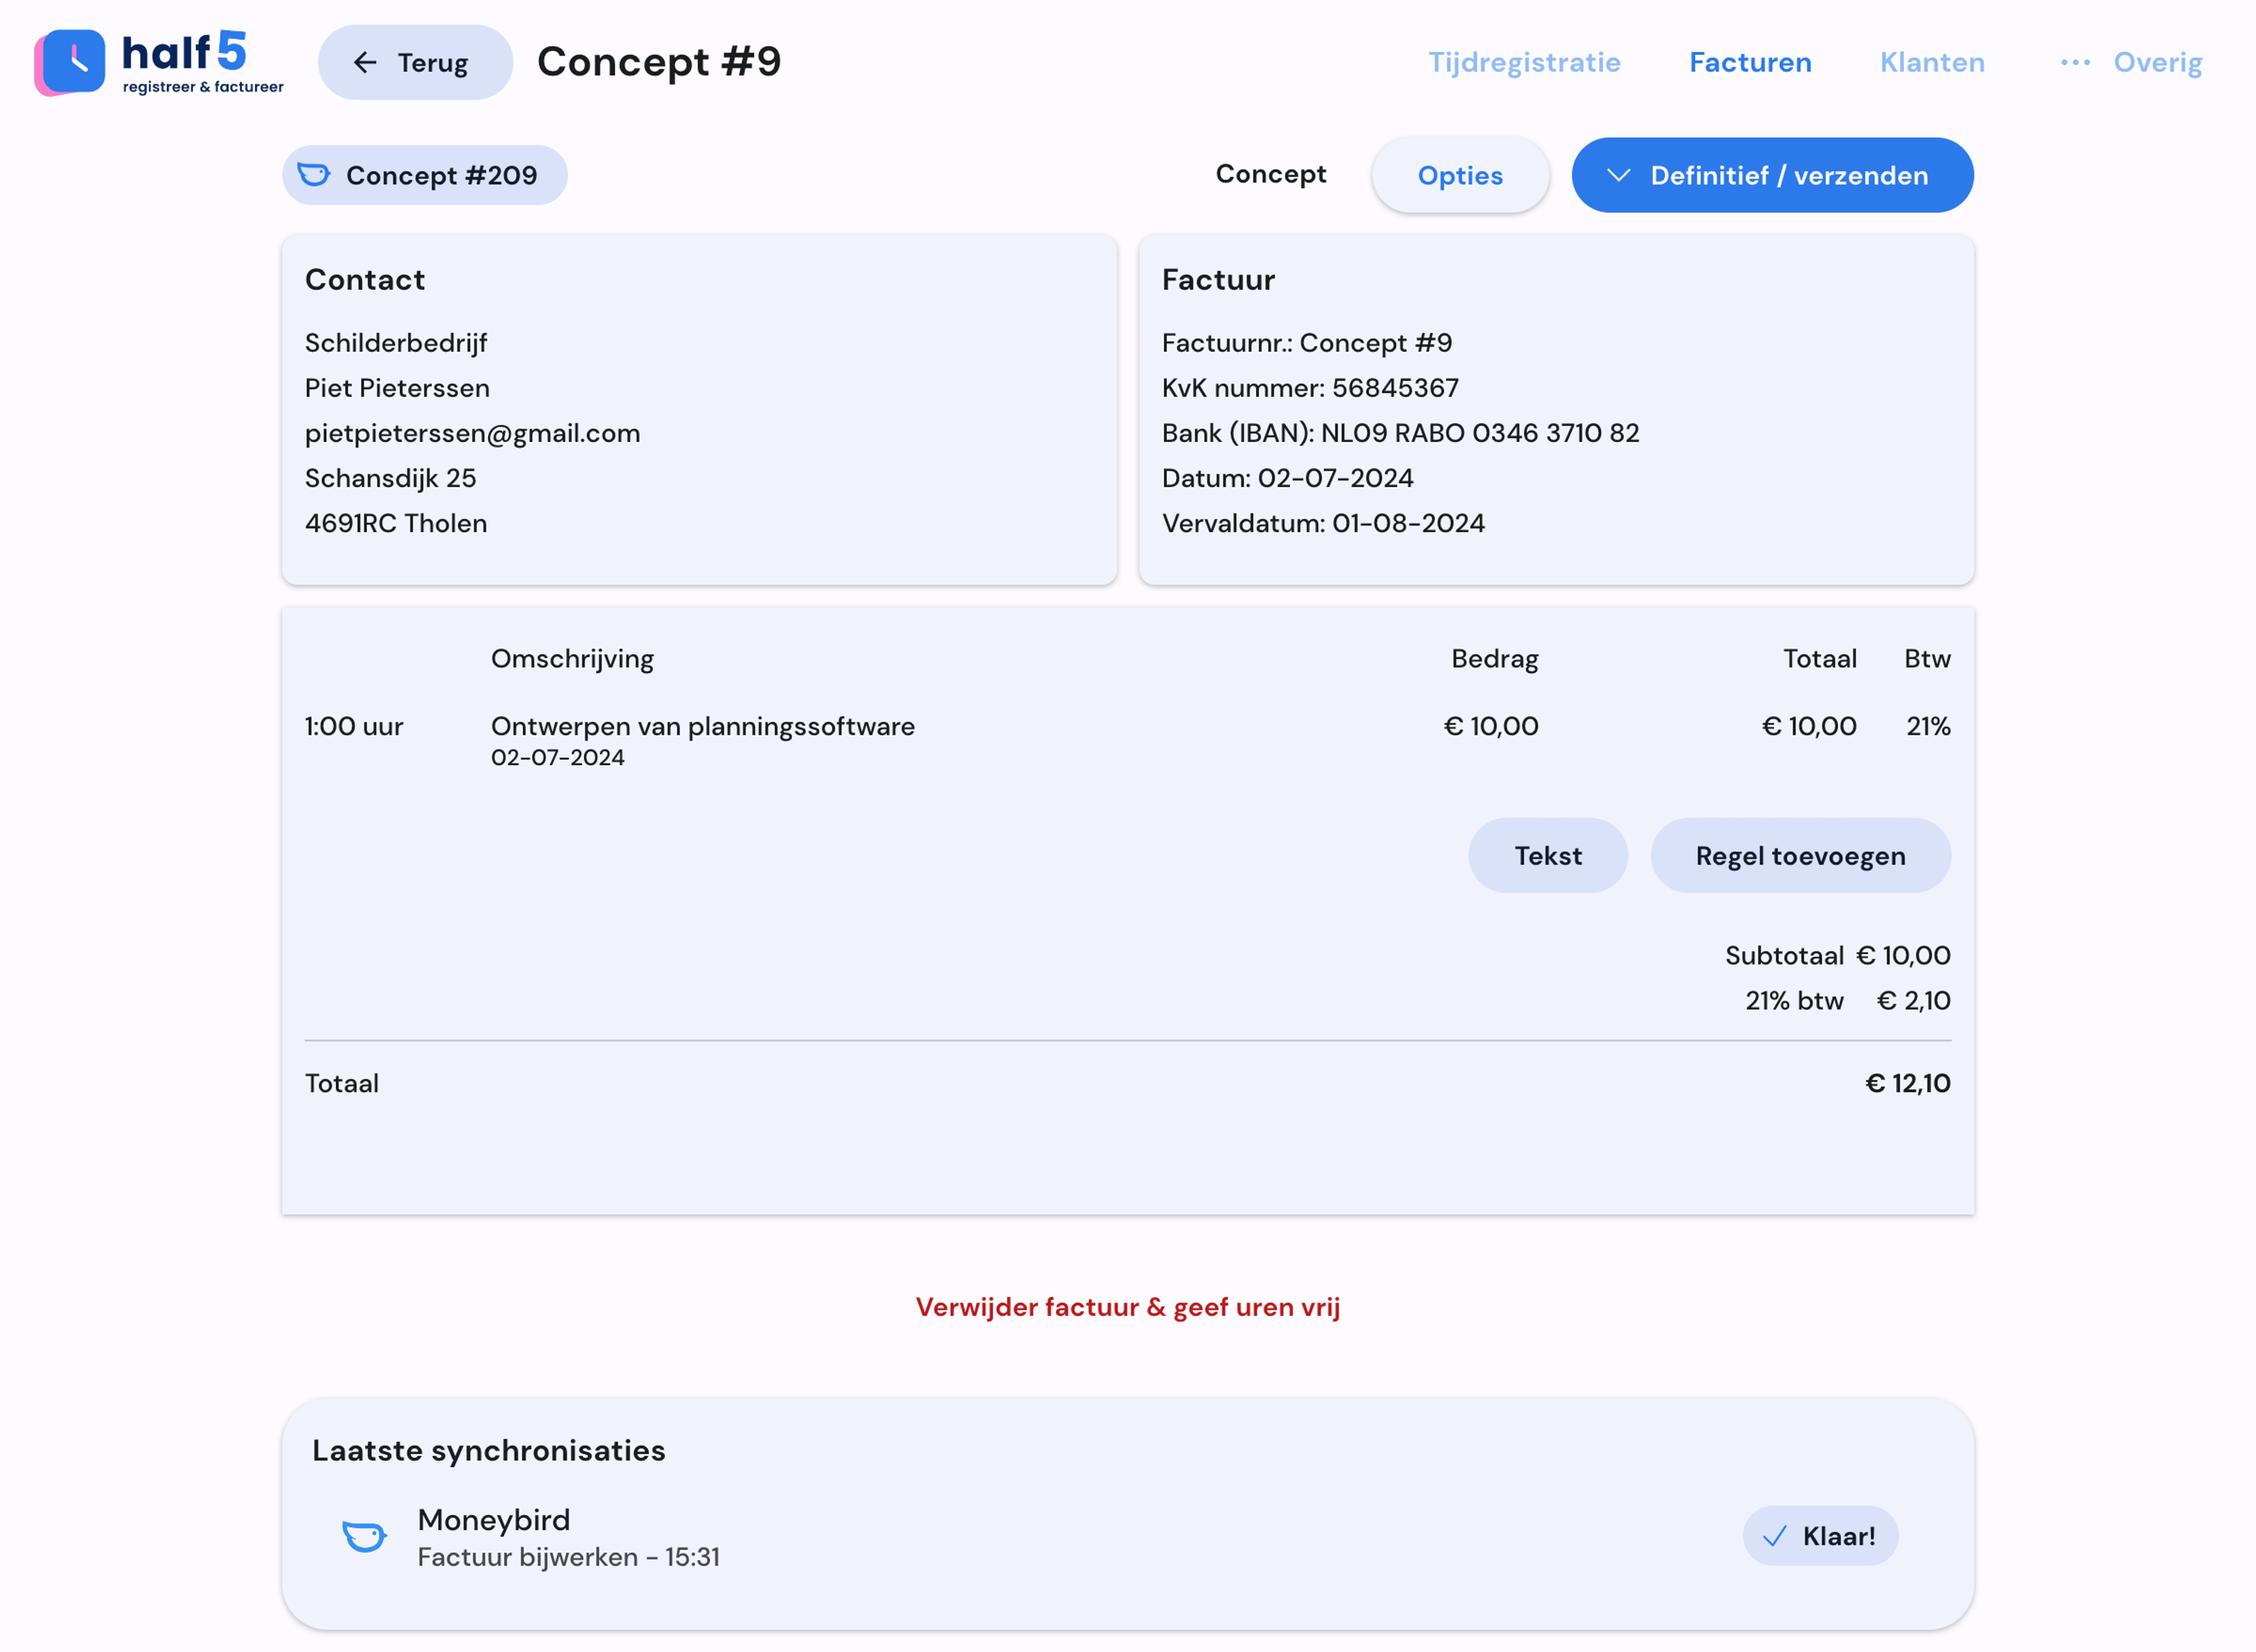This screenshot has height=1652, width=2256.
Task: Select the Facturen tab
Action: click(x=1750, y=63)
